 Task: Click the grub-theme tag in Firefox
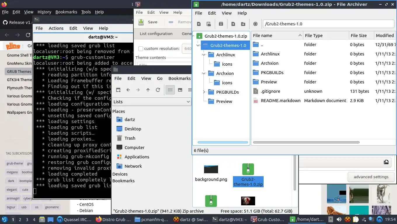(15, 163)
